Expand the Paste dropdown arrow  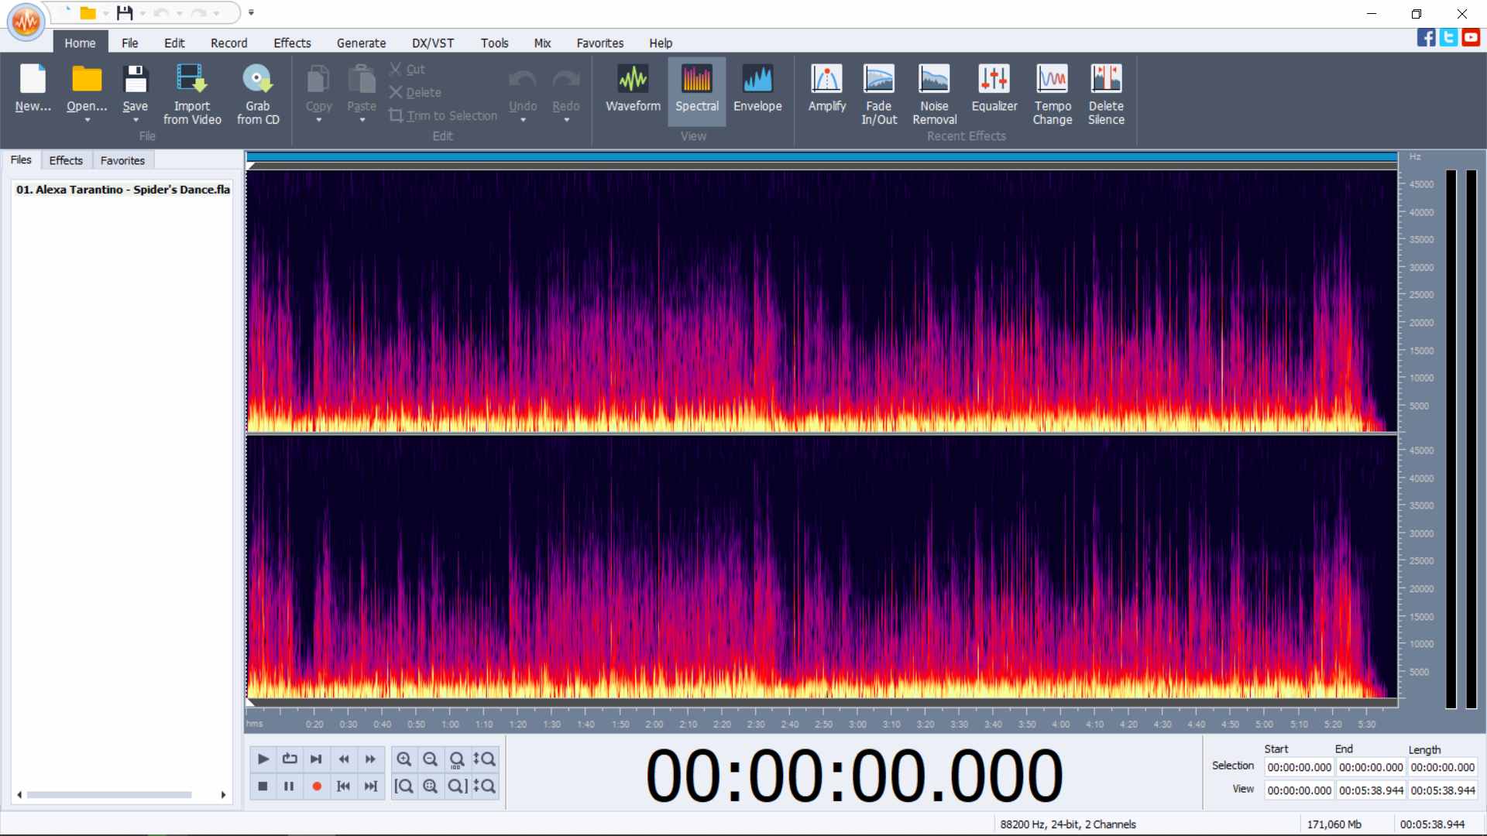(361, 121)
